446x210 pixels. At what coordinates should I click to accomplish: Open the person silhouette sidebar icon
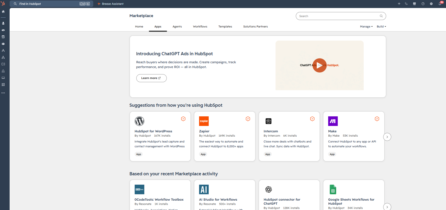tap(3, 23)
